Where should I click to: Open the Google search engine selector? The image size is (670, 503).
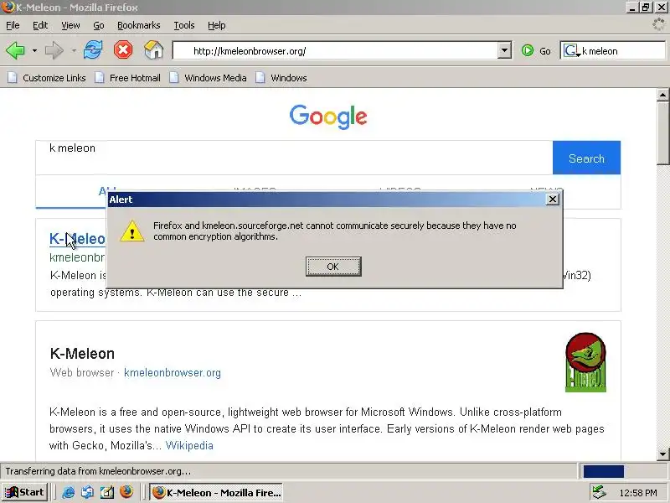pos(571,51)
